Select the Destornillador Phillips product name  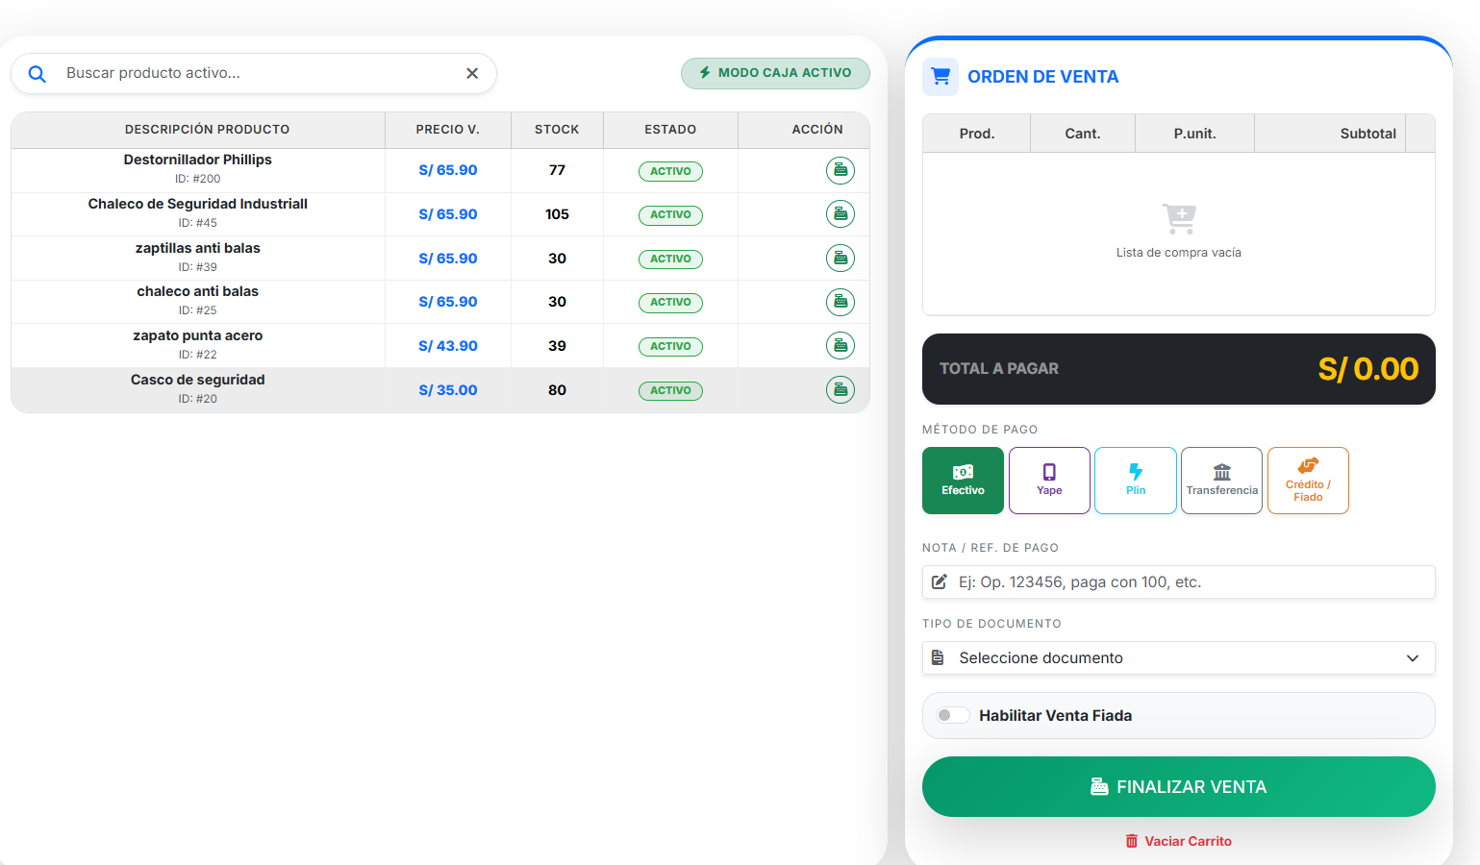coord(198,160)
